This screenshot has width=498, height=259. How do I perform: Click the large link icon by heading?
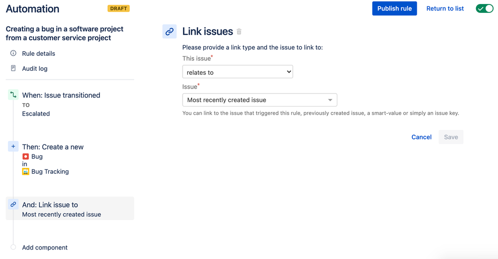pos(170,31)
